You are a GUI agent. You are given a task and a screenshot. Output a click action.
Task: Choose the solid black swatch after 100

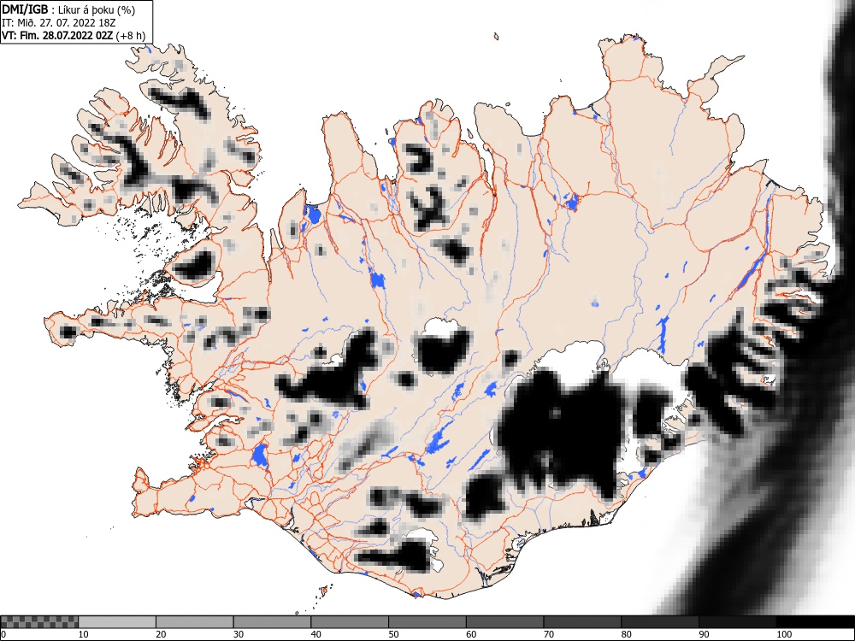coord(815,622)
